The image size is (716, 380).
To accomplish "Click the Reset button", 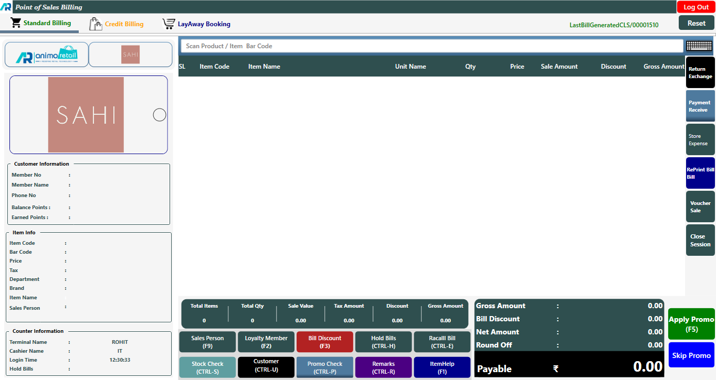I will tap(696, 23).
